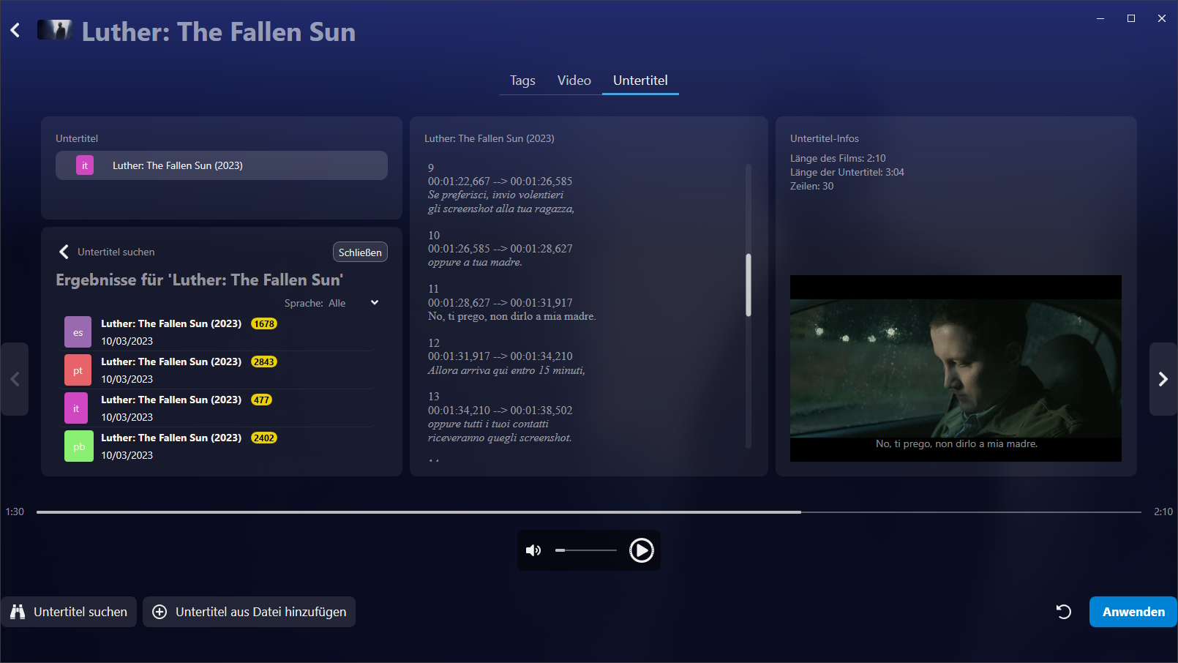Click the back arrow beside the movie title
The width and height of the screenshot is (1178, 663).
[x=15, y=31]
